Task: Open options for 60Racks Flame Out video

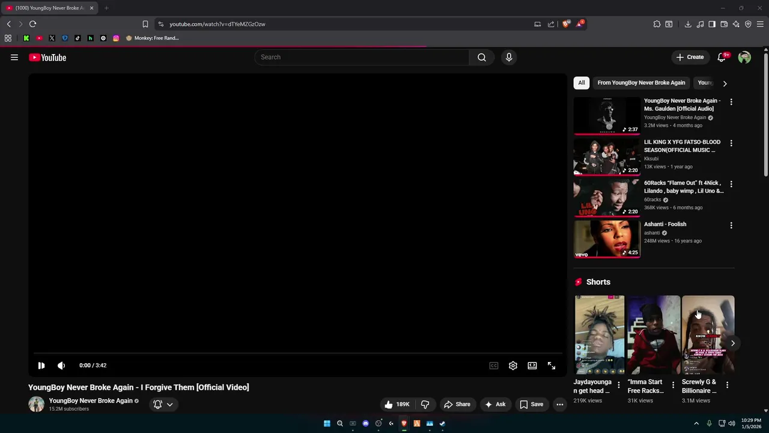Action: click(x=731, y=184)
